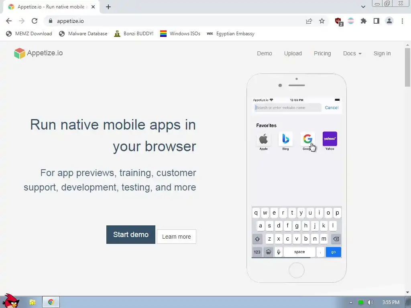This screenshot has height=308, width=411.
Task: Open the Malware Database bookmark
Action: pos(83,34)
